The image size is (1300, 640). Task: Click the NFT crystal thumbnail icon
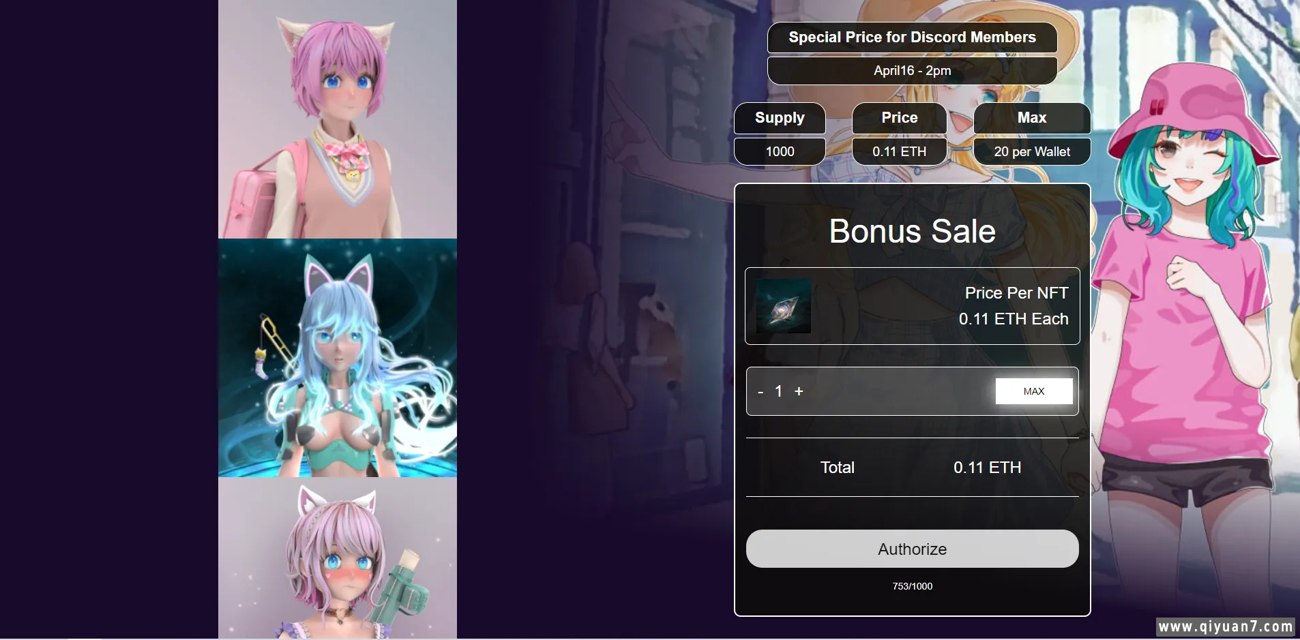(783, 306)
